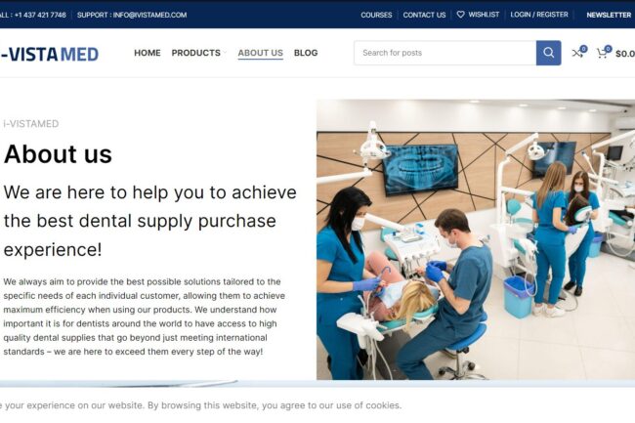Click the blue search magnifier button

[548, 53]
